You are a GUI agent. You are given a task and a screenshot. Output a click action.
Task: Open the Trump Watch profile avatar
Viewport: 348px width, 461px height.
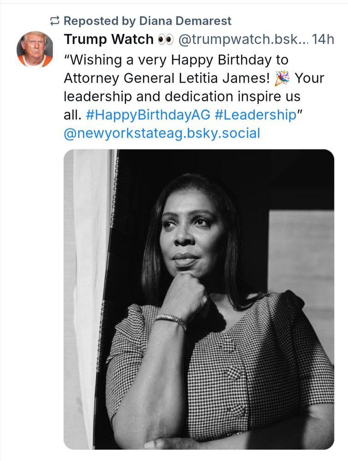(x=35, y=49)
